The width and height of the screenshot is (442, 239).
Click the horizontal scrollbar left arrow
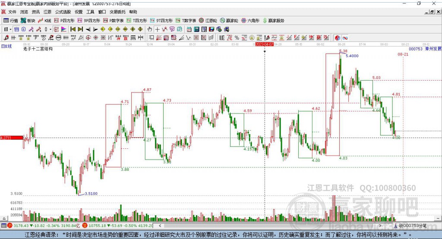160,226
